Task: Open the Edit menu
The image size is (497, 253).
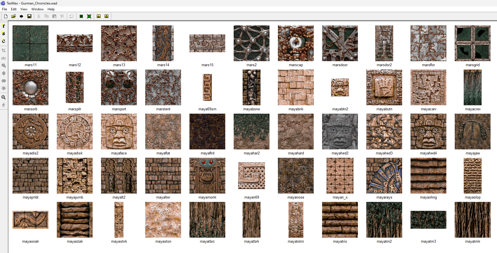Action: click(14, 9)
